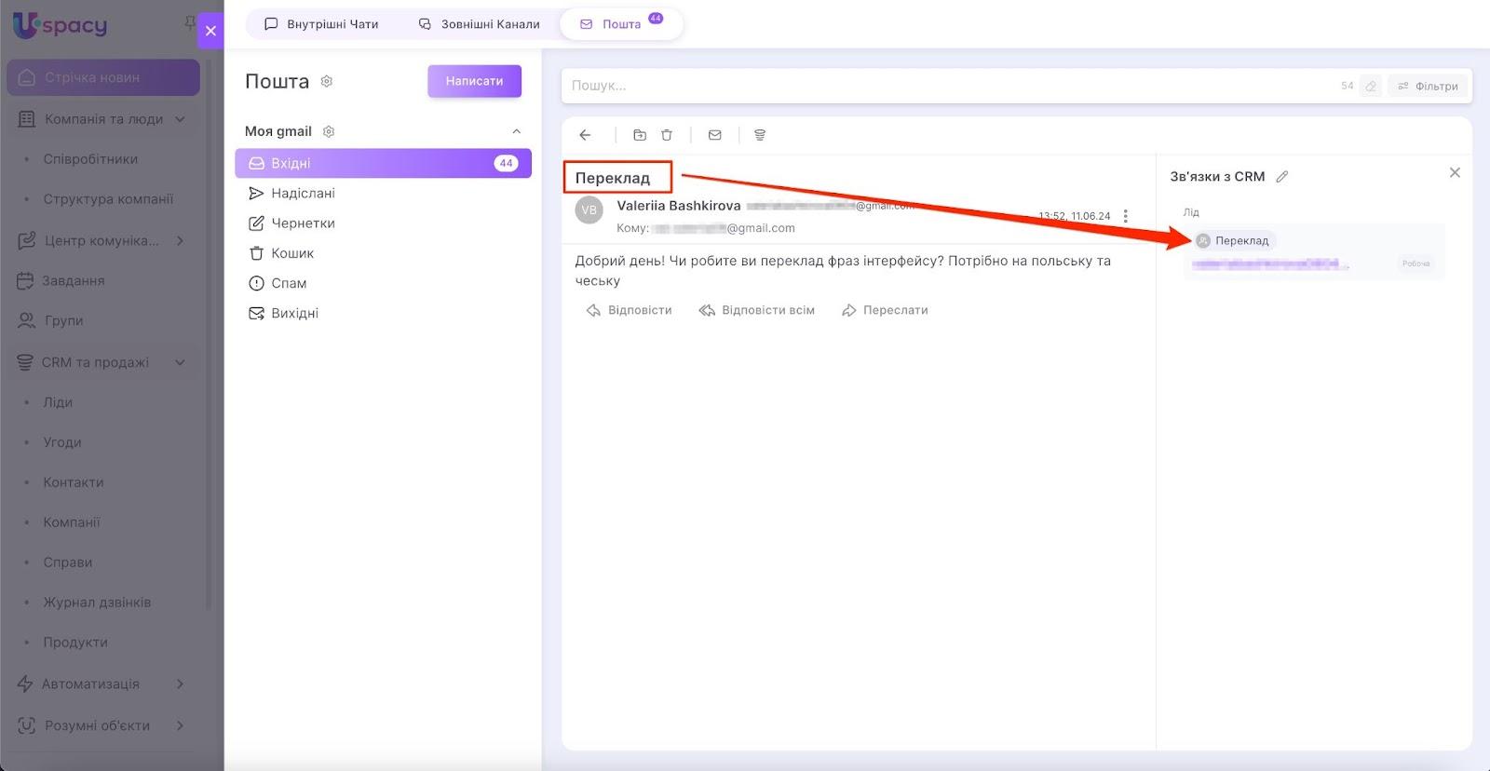Switch to Внутрішні Чати tab

(321, 24)
